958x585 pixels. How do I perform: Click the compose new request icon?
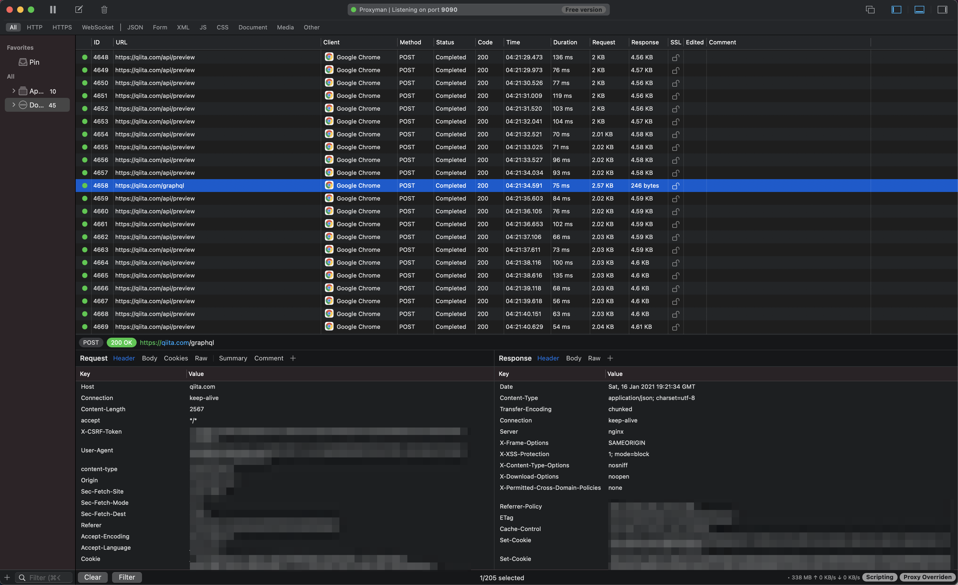click(x=79, y=10)
